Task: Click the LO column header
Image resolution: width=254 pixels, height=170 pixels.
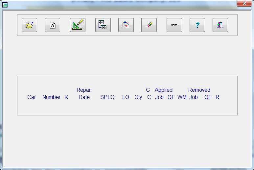Action: (126, 97)
